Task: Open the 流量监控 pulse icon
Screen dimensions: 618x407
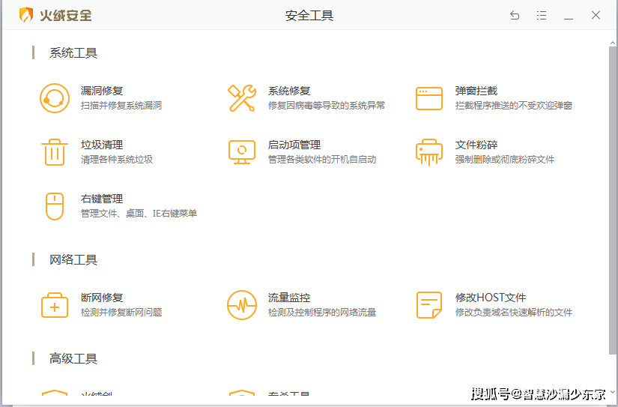Action: coord(242,305)
